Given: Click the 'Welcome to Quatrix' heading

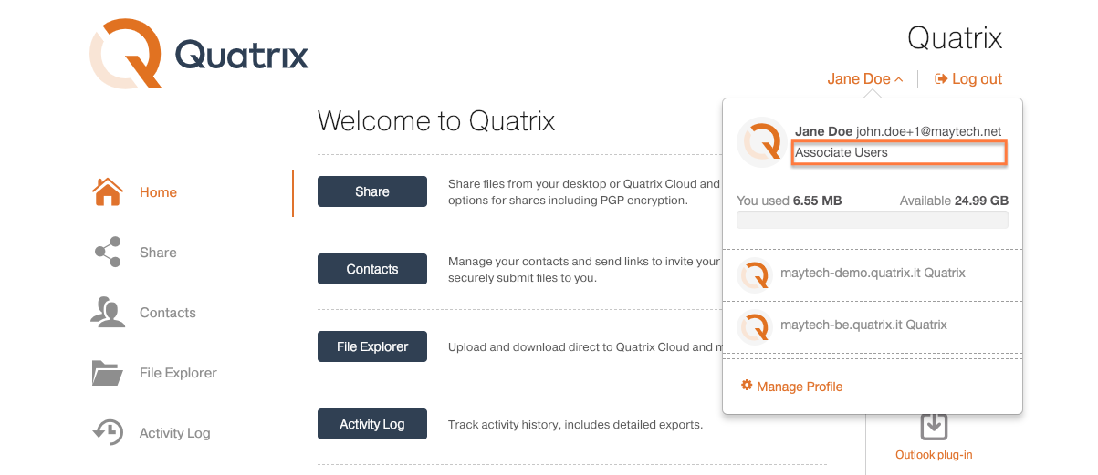Looking at the screenshot, I should coord(436,121).
